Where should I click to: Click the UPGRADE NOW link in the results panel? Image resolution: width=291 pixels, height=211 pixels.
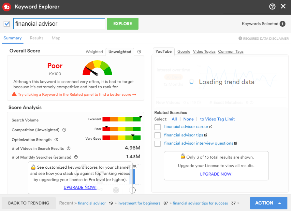(216, 174)
